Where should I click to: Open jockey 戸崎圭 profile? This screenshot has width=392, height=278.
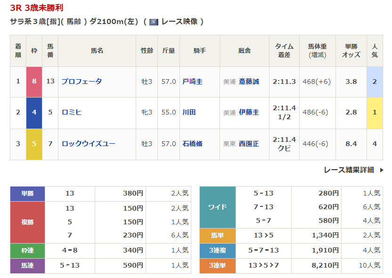[x=192, y=82]
